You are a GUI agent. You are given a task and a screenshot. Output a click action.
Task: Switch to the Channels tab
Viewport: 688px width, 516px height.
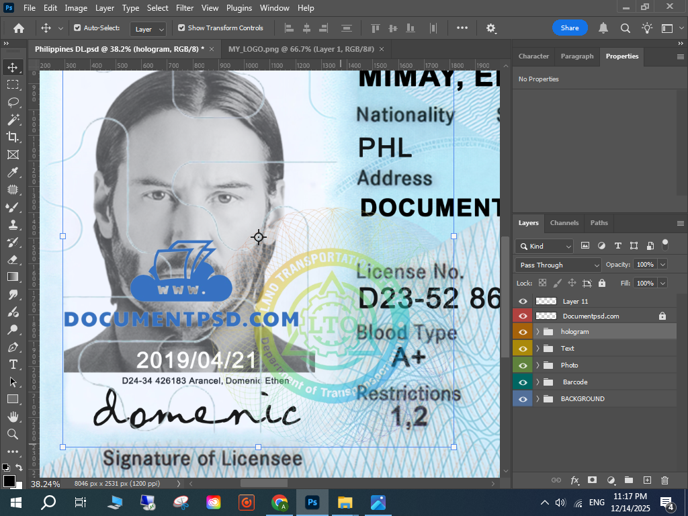click(564, 223)
